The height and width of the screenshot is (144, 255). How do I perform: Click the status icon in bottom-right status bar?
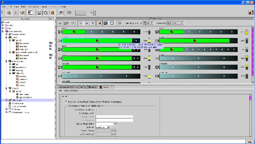click(250, 142)
